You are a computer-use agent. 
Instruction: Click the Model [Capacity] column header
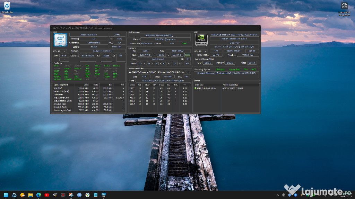[x=230, y=85]
